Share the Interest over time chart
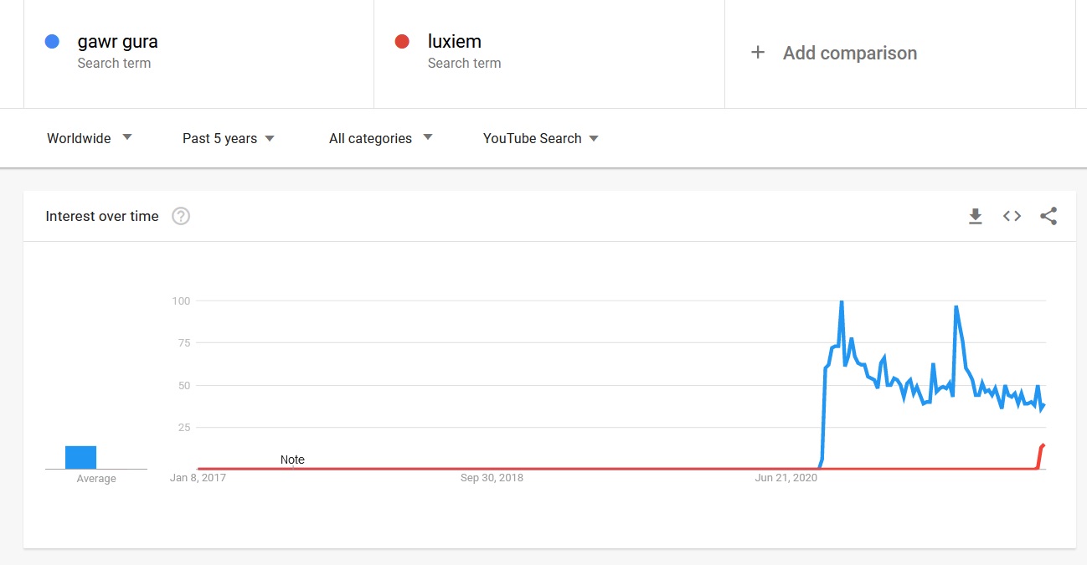1087x565 pixels. click(x=1048, y=217)
